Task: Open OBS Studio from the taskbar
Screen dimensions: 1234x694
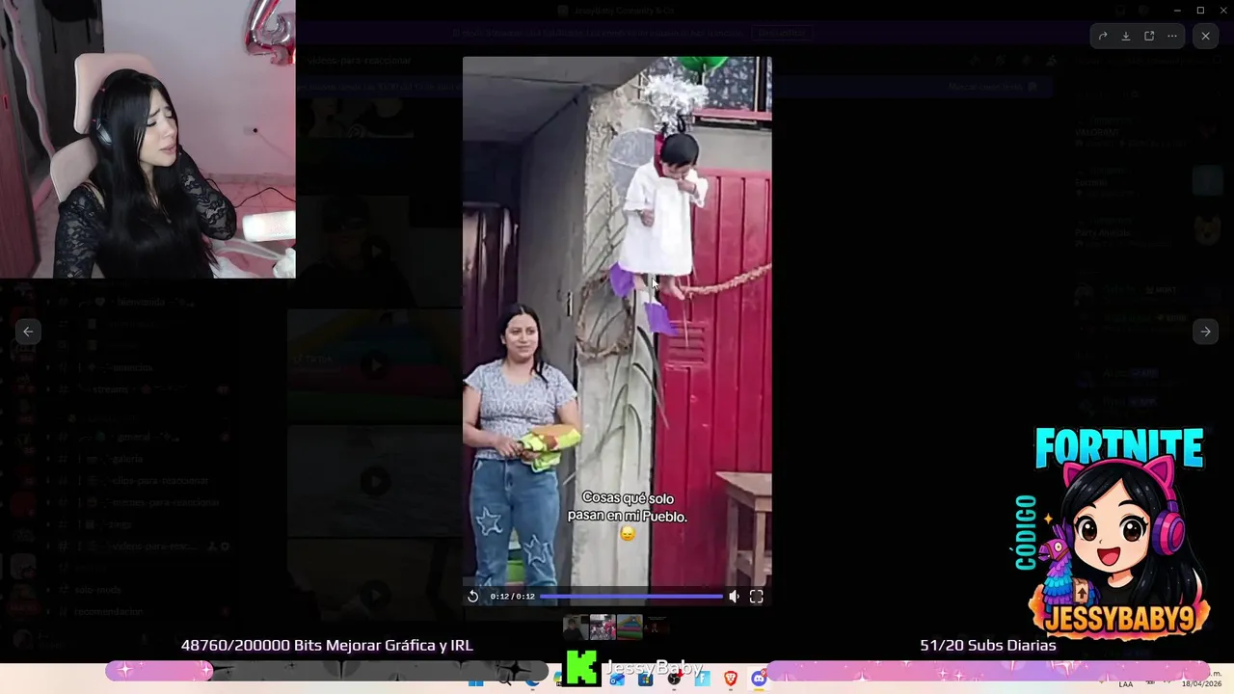Action: (x=674, y=680)
